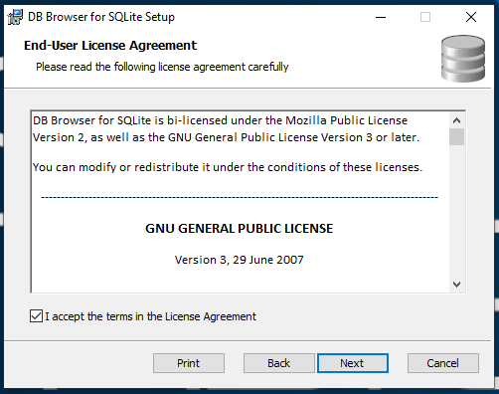Click inside the license agreement text area

(x=240, y=202)
